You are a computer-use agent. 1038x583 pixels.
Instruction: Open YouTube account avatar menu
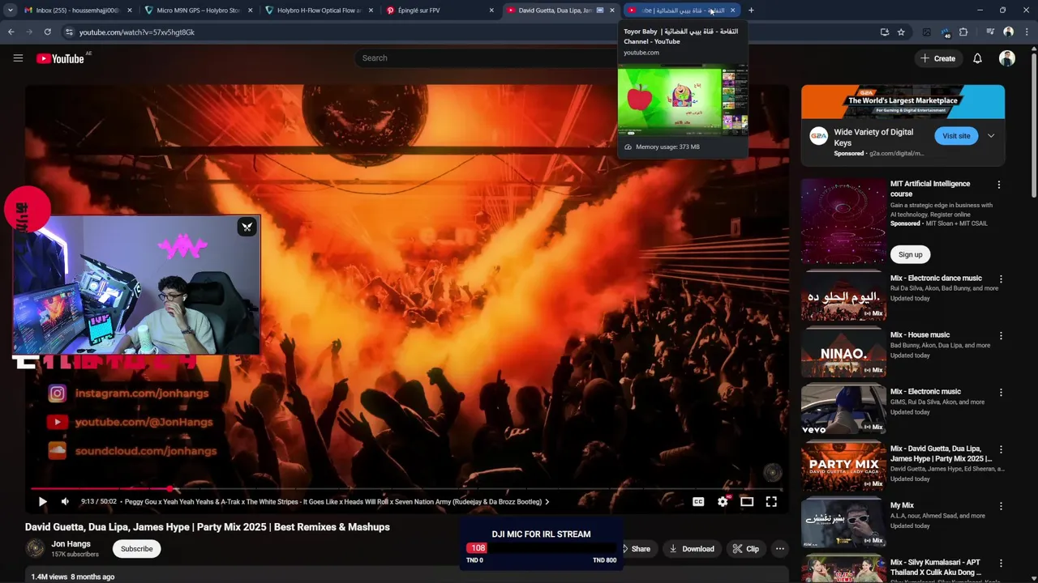click(x=1007, y=58)
